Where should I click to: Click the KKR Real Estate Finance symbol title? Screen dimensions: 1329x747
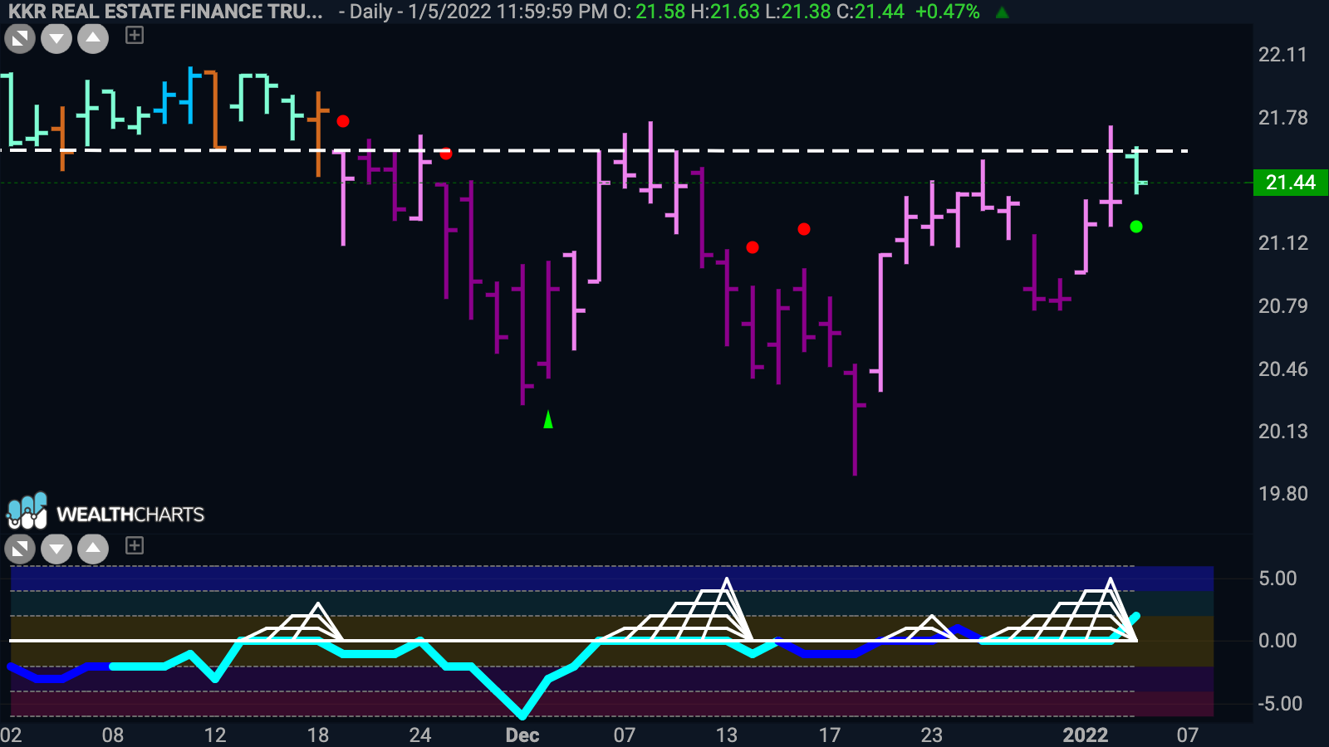click(x=165, y=12)
